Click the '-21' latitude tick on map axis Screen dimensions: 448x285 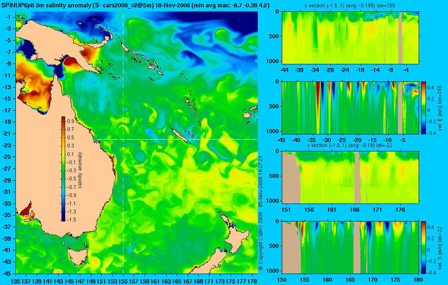point(7,134)
